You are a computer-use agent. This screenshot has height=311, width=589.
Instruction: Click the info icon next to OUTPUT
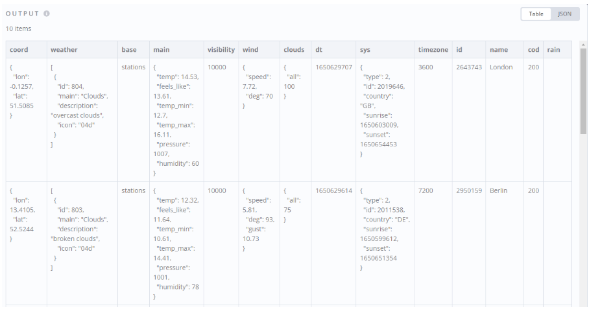[47, 14]
